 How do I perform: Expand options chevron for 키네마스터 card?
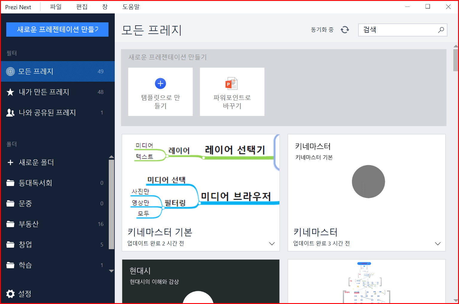[438, 243]
